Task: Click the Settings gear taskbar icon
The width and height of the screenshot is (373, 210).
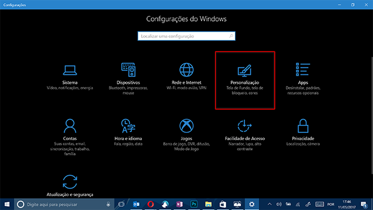Action: click(252, 204)
